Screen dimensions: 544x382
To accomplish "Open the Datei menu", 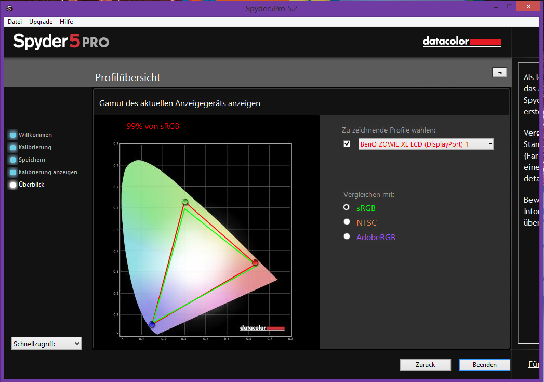I will [15, 22].
